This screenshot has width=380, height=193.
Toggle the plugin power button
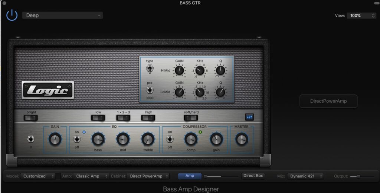point(12,15)
